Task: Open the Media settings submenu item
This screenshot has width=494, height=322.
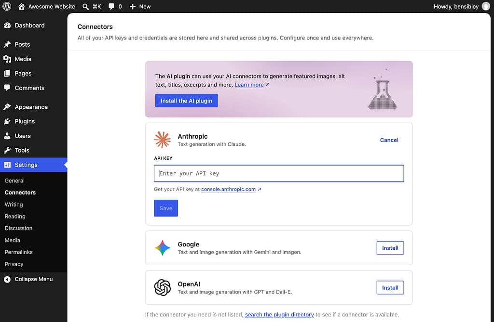Action: click(x=12, y=240)
